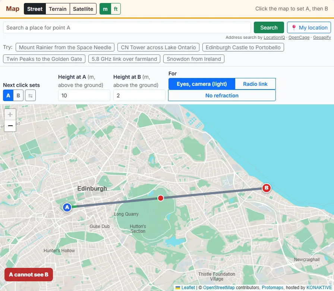Set next click to point A

pyautogui.click(x=8, y=96)
